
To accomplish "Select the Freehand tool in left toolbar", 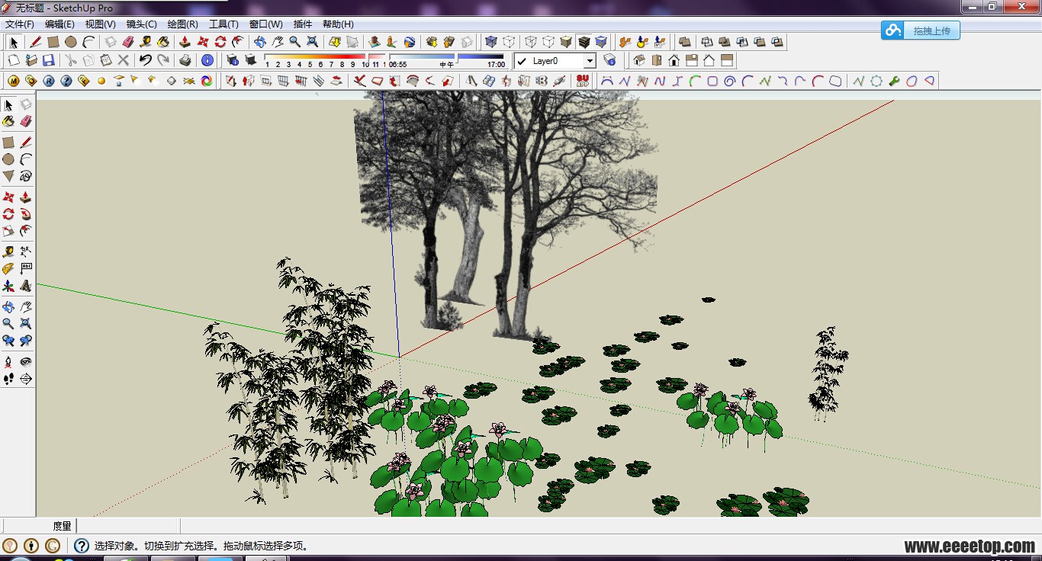I will coord(26,176).
